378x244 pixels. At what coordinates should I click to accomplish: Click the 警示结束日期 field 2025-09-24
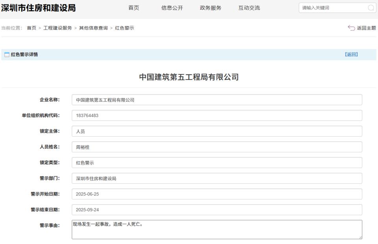coord(217,210)
